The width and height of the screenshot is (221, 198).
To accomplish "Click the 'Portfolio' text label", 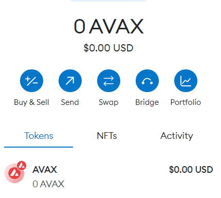I will tap(186, 102).
